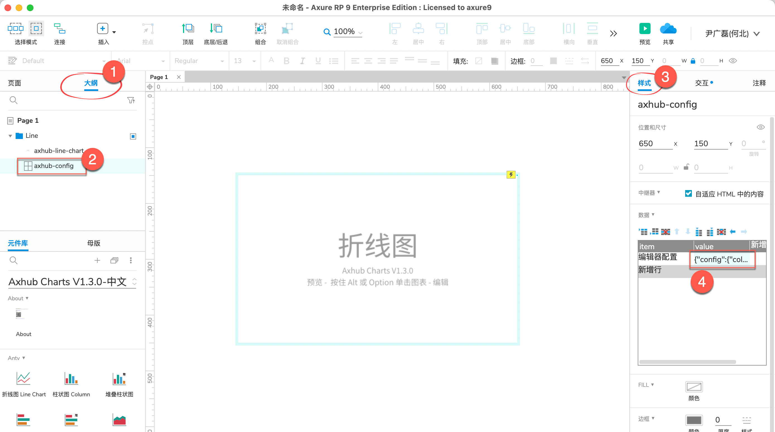
Task: Select intersected selection mode icon
Action: pyautogui.click(x=15, y=28)
